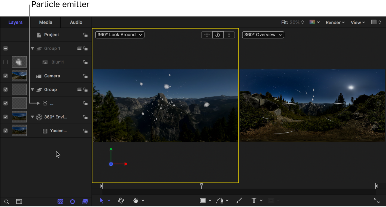Viewport: 386px width, 207px height.
Task: Open the 360° Look Around dropdown
Action: [x=120, y=35]
